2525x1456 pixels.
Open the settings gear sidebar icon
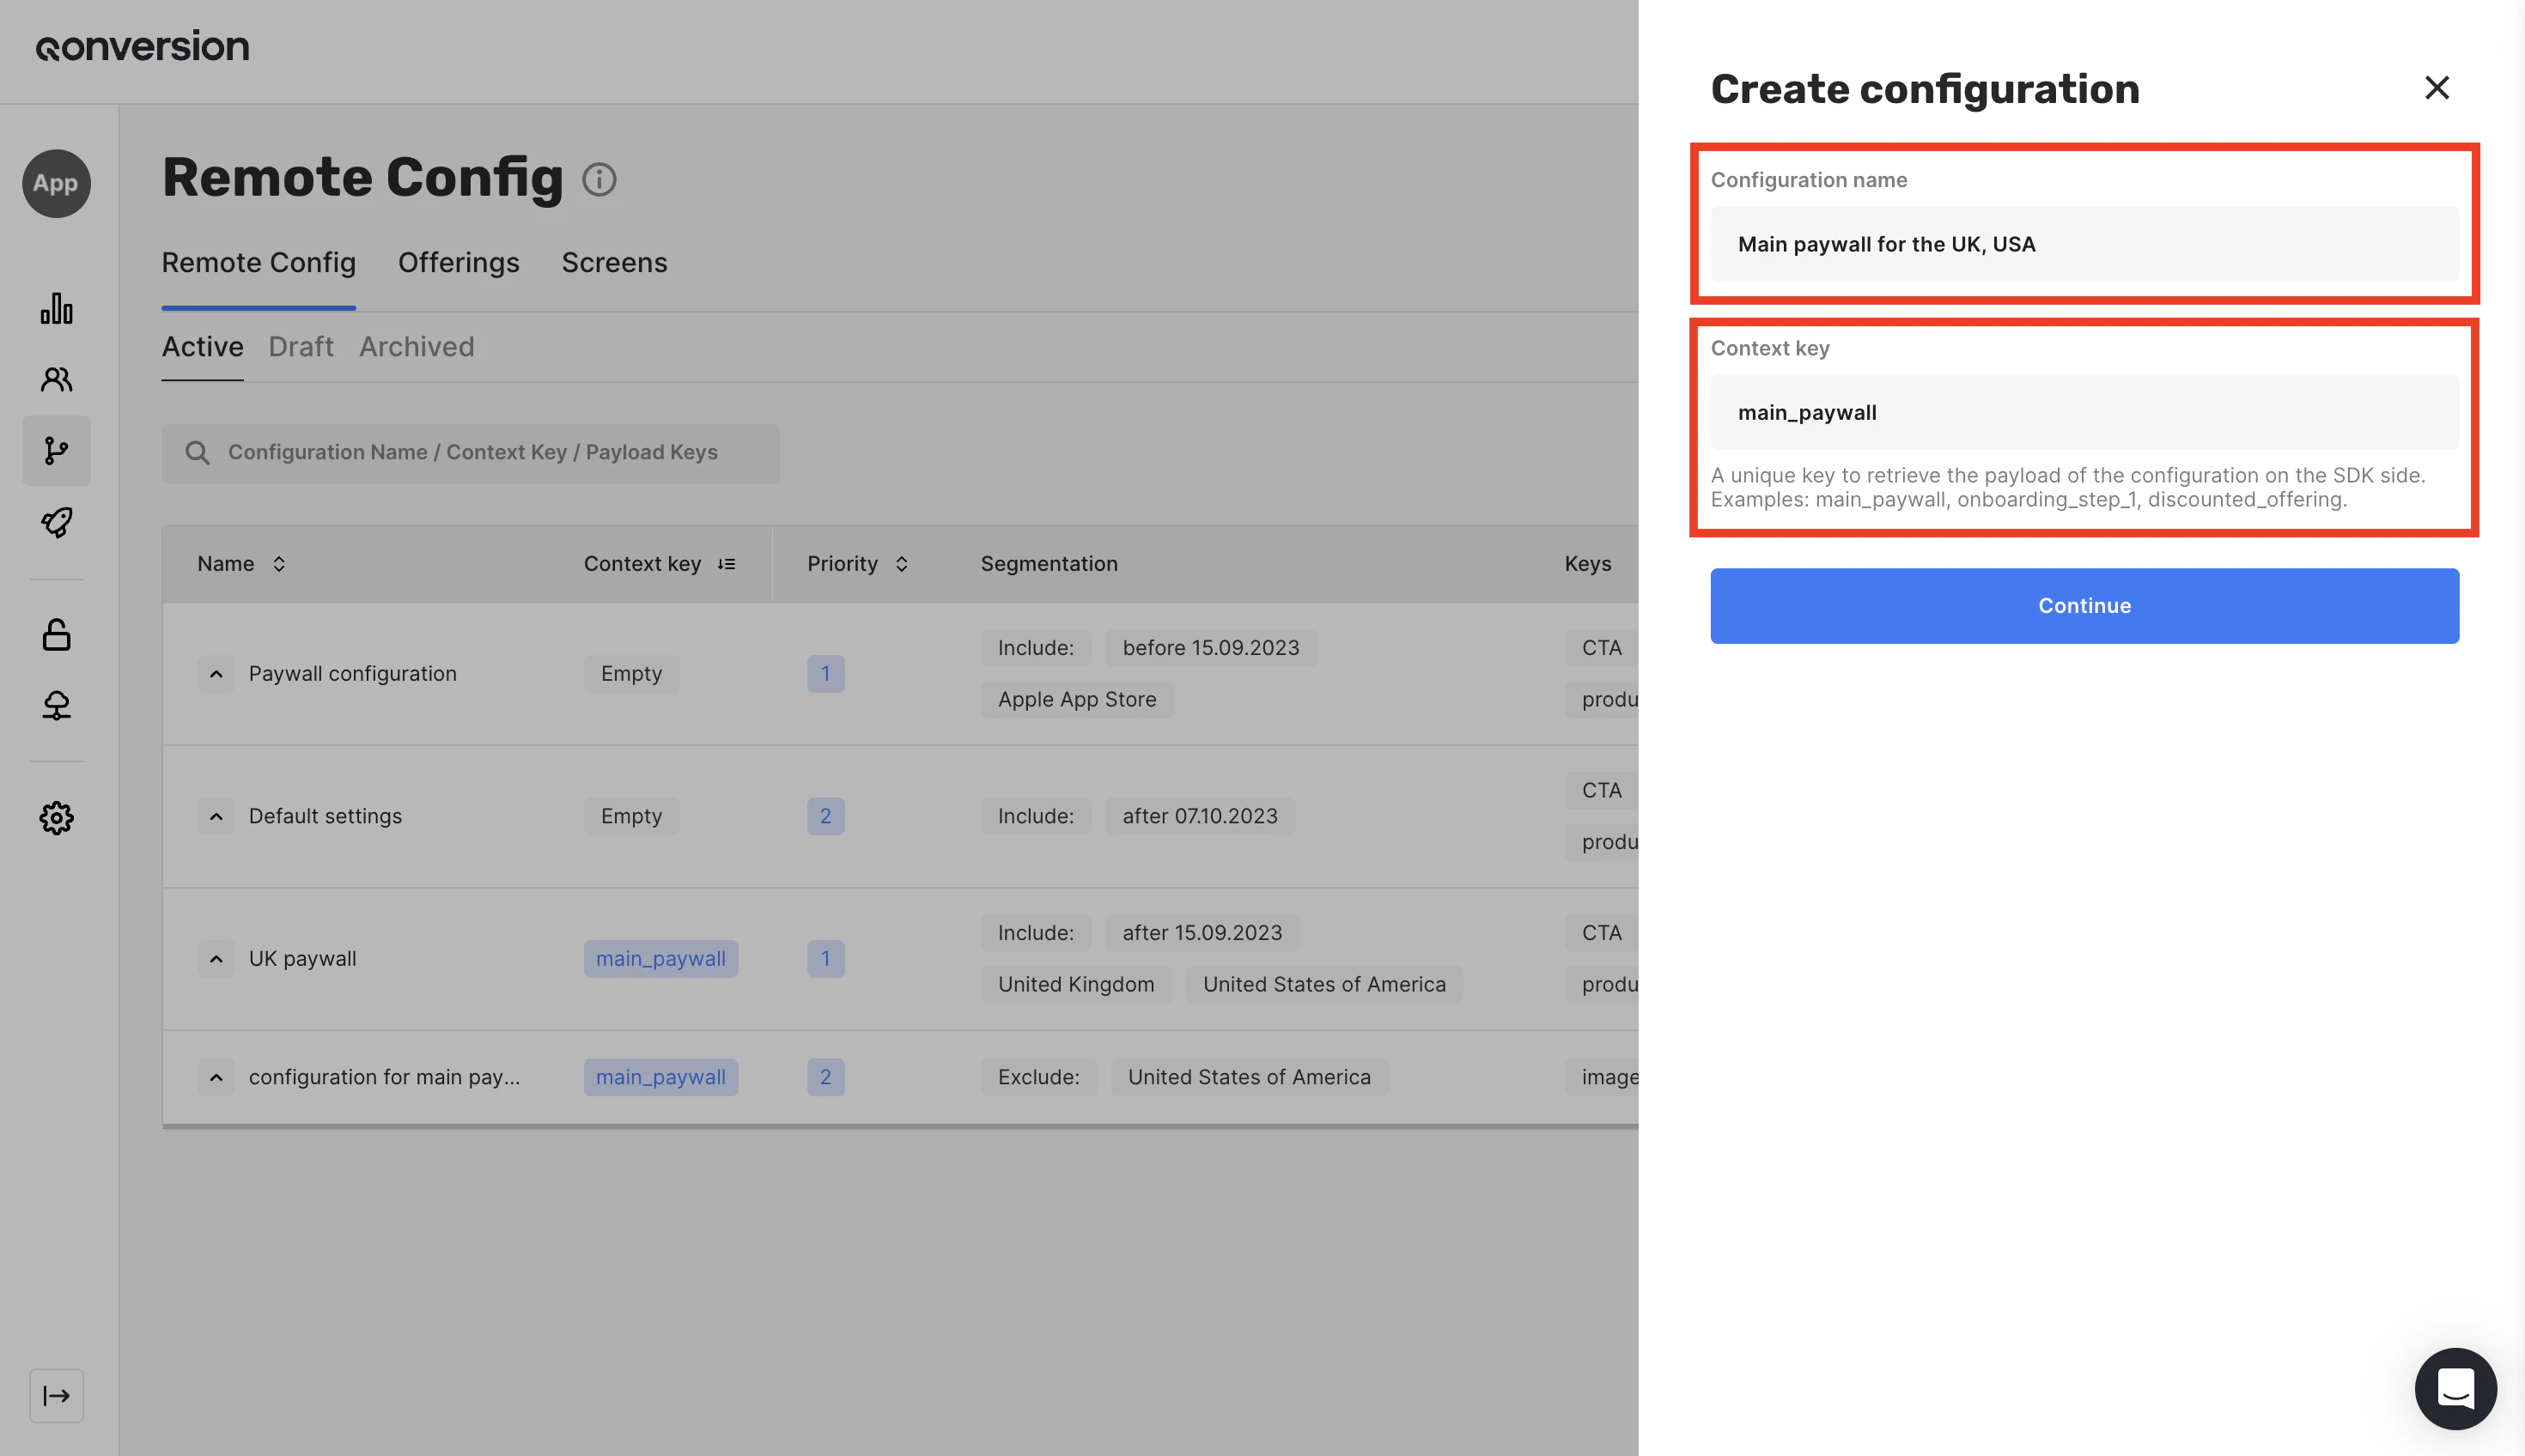point(56,818)
